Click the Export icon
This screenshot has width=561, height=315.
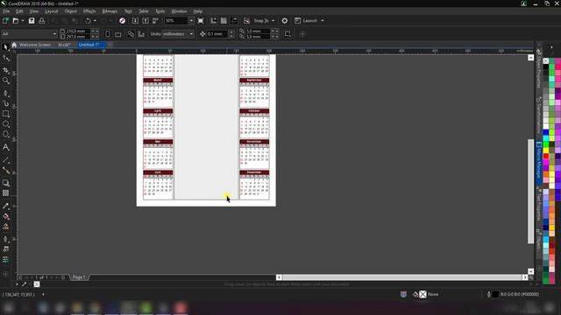146,21
